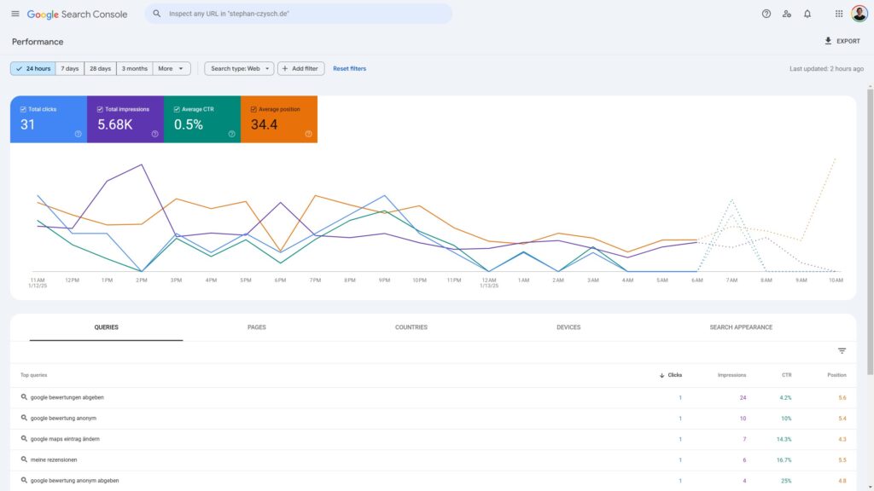Click magnifier icon for meine rezensionen
874x491 pixels.
point(24,459)
